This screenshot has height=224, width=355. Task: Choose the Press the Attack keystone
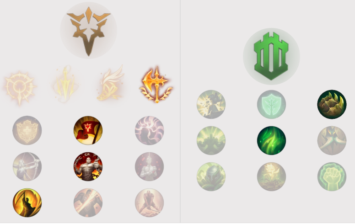[x=20, y=88]
